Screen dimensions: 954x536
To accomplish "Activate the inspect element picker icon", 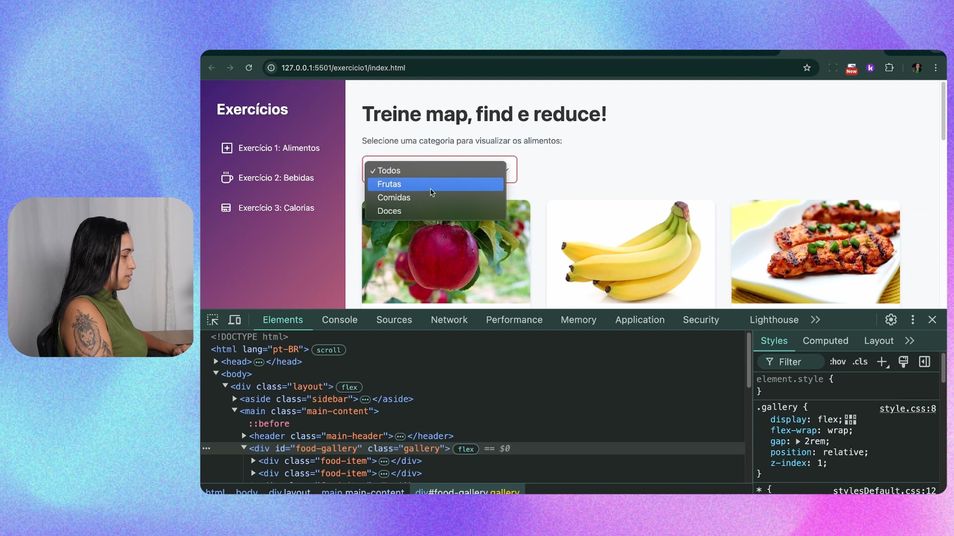I will point(213,320).
